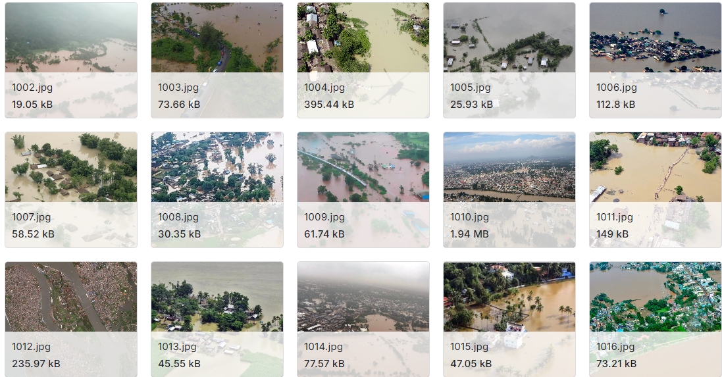Open the 1016.jpg image thumbnail
722x377 pixels.
656,297
